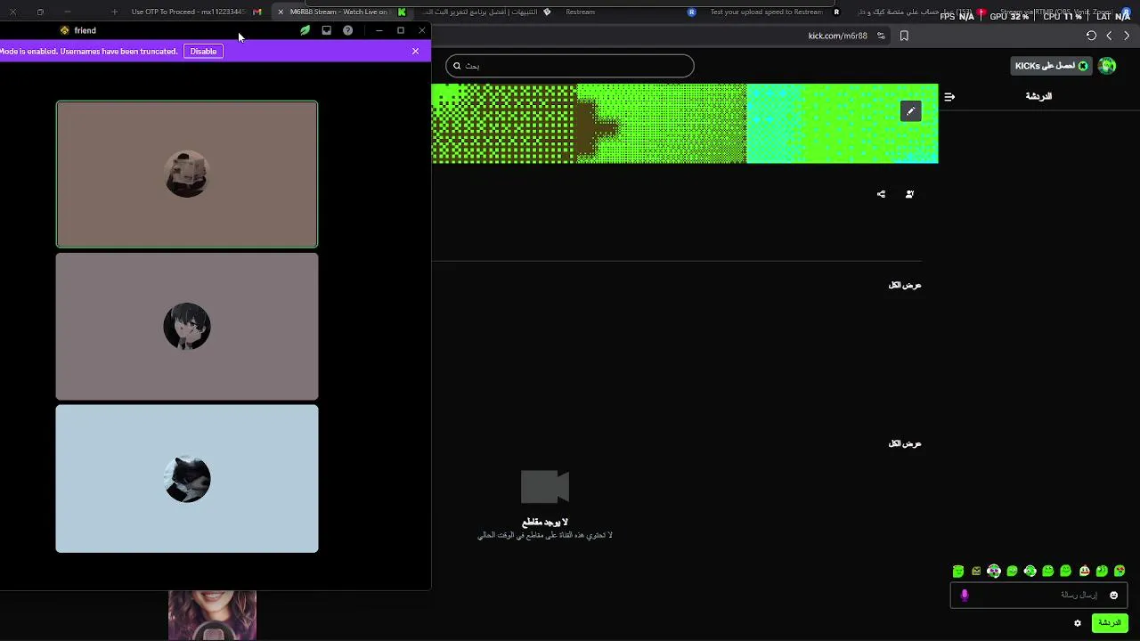Click the Kick search field
Image resolution: width=1140 pixels, height=641 pixels.
(x=570, y=66)
